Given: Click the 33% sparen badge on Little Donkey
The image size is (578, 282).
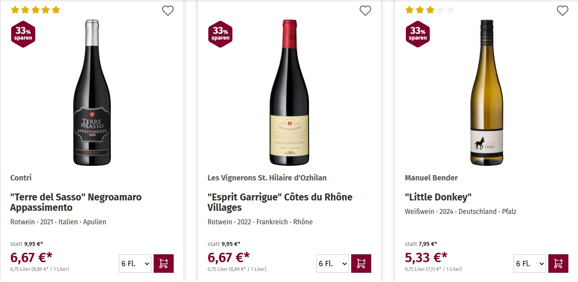Looking at the screenshot, I should 418,34.
